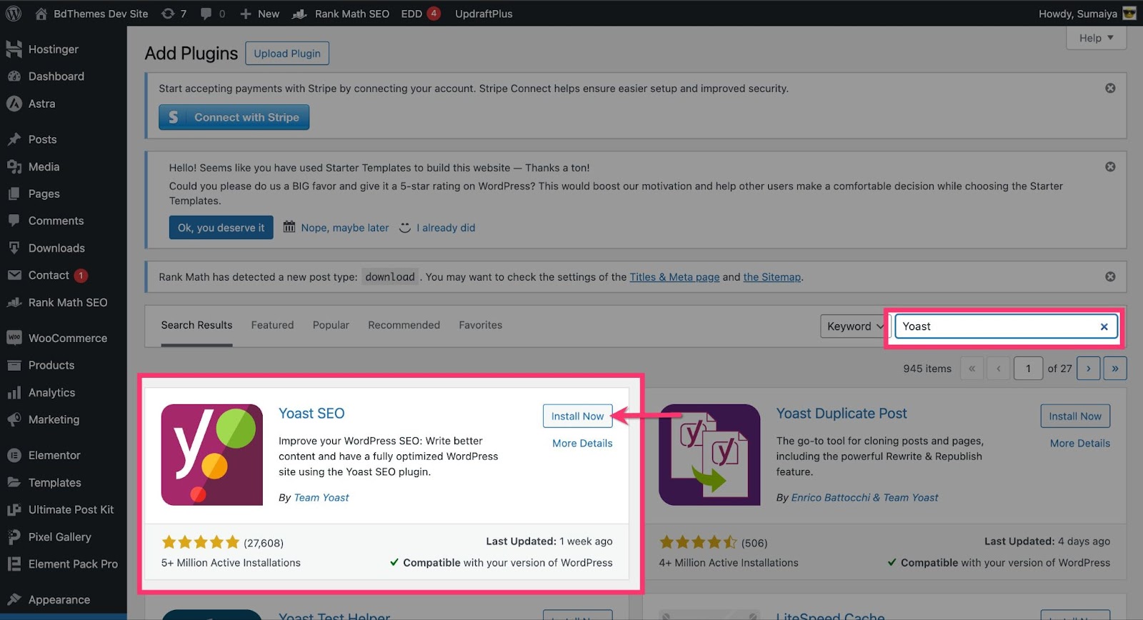
Task: Add new content via plus New
Action: [259, 14]
